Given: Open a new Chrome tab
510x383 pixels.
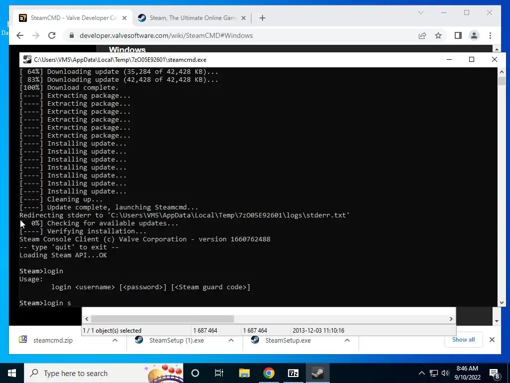Looking at the screenshot, I should coord(262,18).
